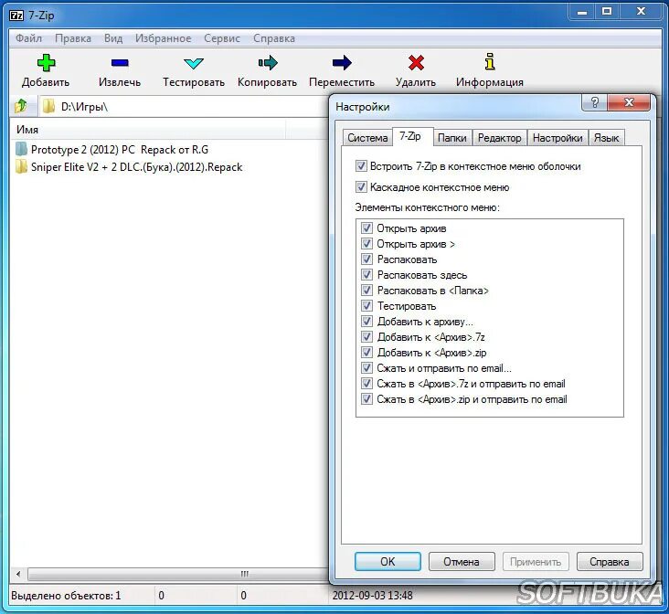Screen dimensions: 669x614
Task: Toggle Распаковать здесь checkbox
Action: click(366, 274)
